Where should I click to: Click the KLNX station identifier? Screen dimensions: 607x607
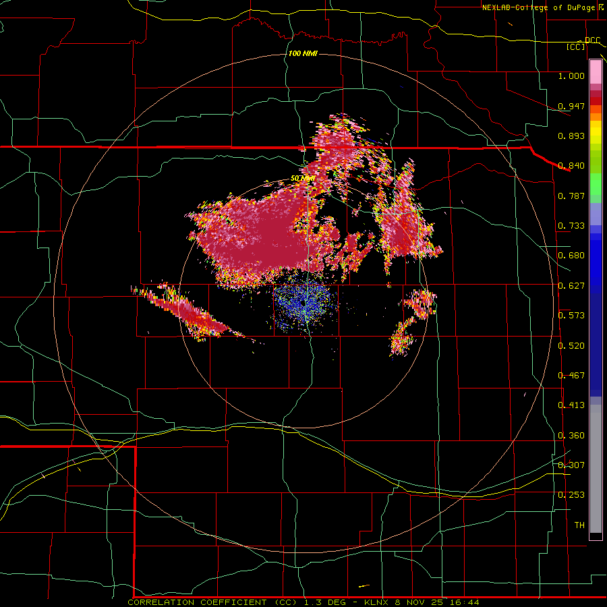coord(378,602)
